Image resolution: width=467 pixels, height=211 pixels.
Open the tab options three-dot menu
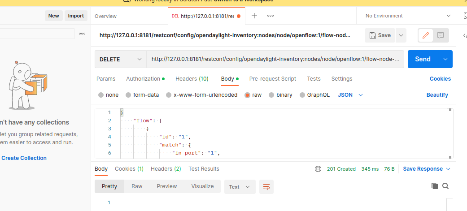(x=271, y=16)
